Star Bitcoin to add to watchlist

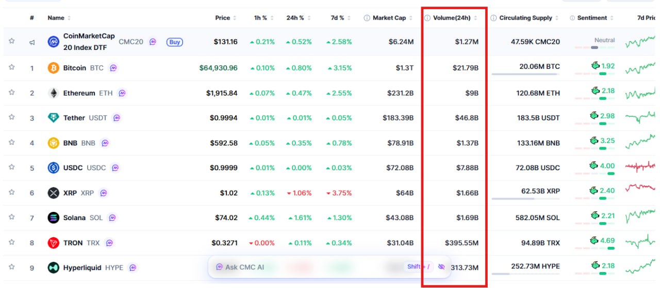(11, 67)
